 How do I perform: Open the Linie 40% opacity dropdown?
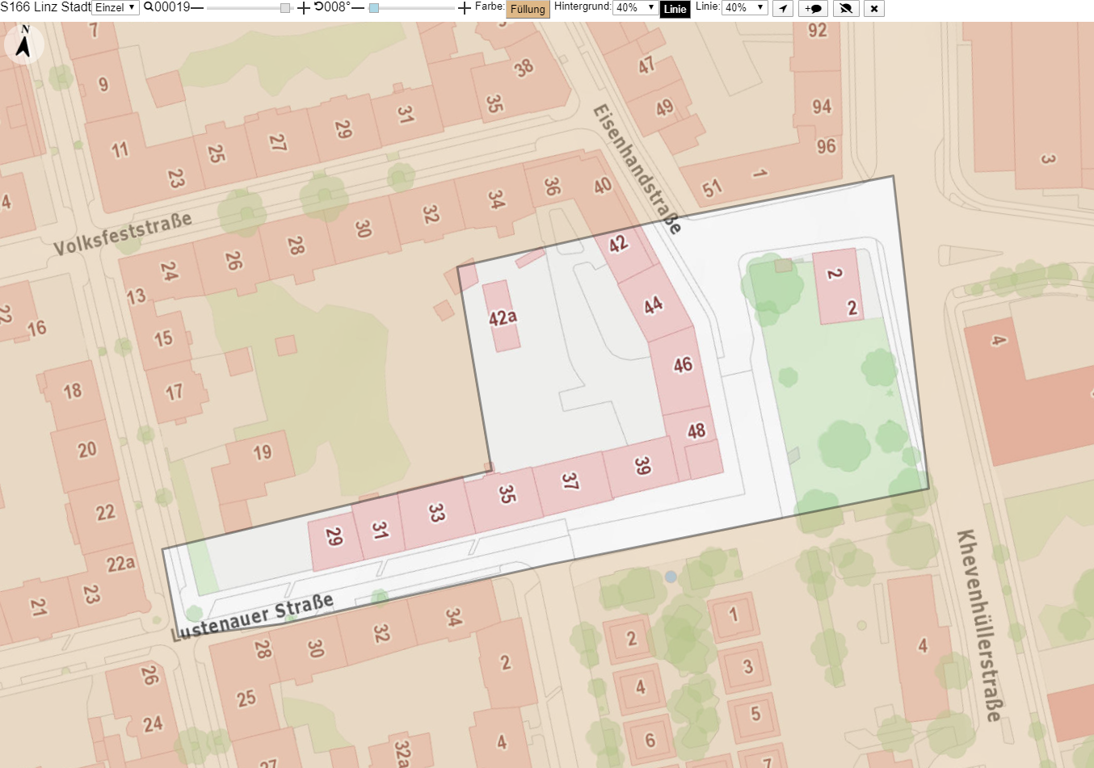click(x=744, y=8)
